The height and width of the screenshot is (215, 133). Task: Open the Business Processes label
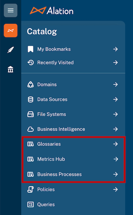tap(60, 174)
